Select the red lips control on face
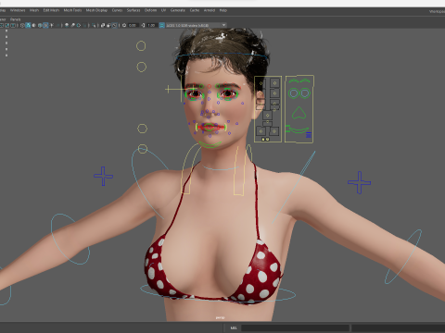445x333 pixels. (210, 127)
